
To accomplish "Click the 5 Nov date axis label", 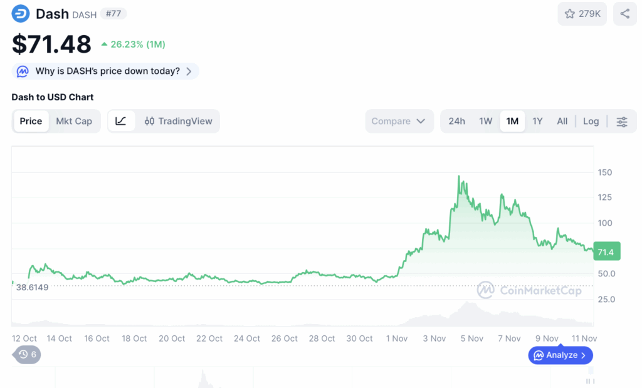I will (x=471, y=338).
